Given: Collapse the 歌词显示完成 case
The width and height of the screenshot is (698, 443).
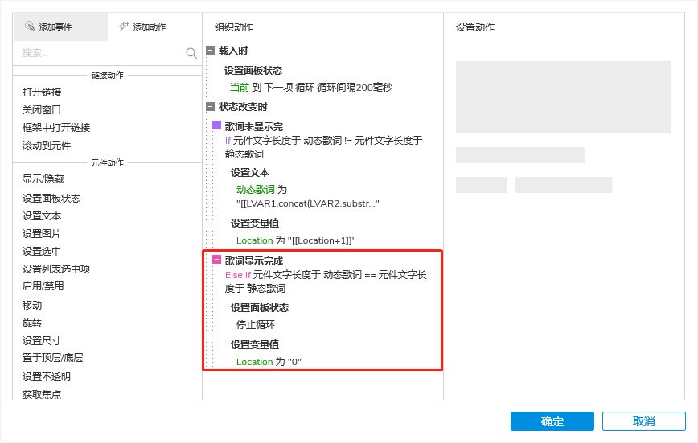Looking at the screenshot, I should point(217,259).
